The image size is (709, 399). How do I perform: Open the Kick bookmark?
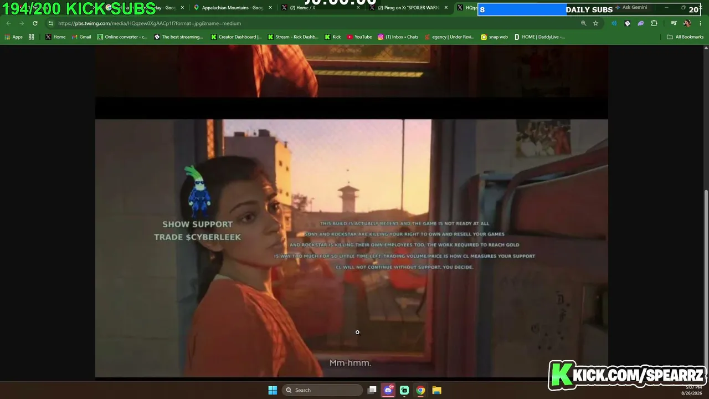point(333,37)
